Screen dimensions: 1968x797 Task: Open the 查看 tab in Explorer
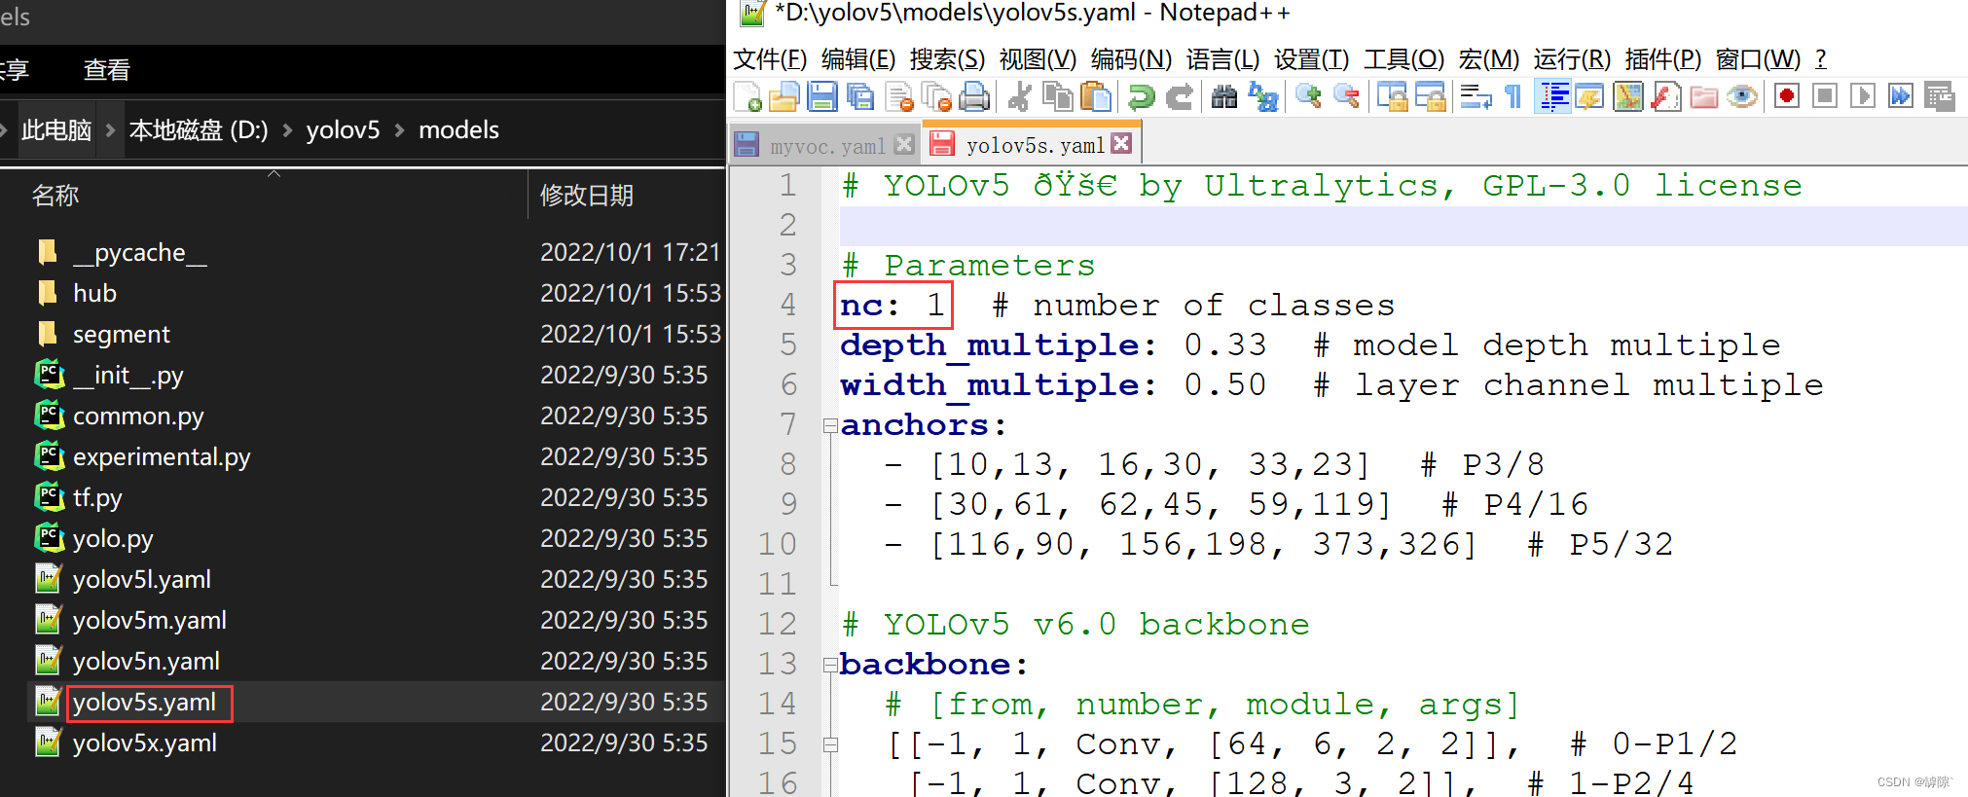click(x=106, y=70)
